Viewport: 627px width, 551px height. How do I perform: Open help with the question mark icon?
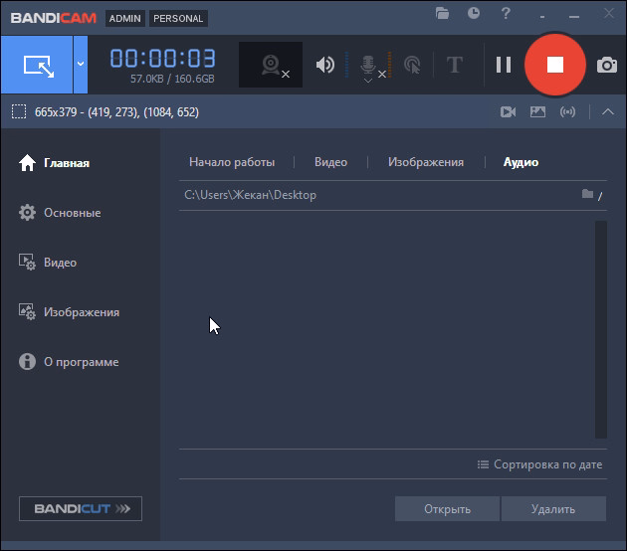(507, 14)
